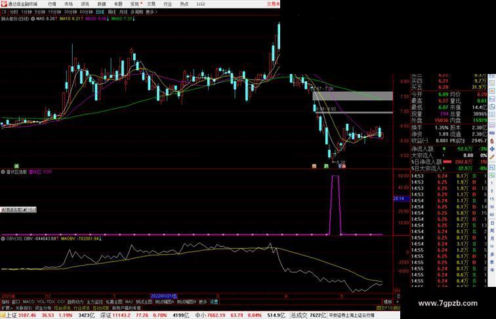Switch sub-chart to MACD indicator
The height and width of the screenshot is (319, 496).
click(x=28, y=302)
